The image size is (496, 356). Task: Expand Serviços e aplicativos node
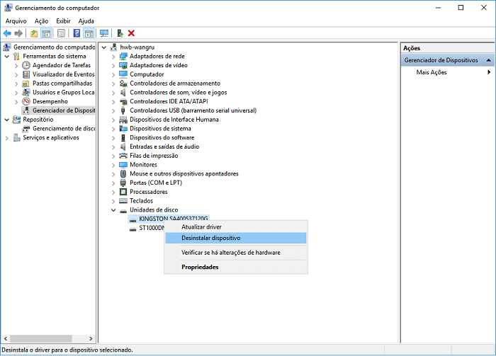[6, 138]
